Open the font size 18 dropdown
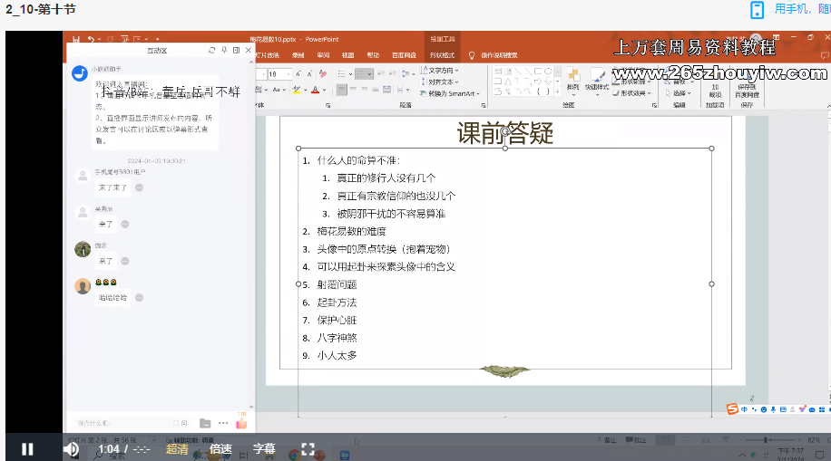The height and width of the screenshot is (461, 831). pyautogui.click(x=289, y=74)
